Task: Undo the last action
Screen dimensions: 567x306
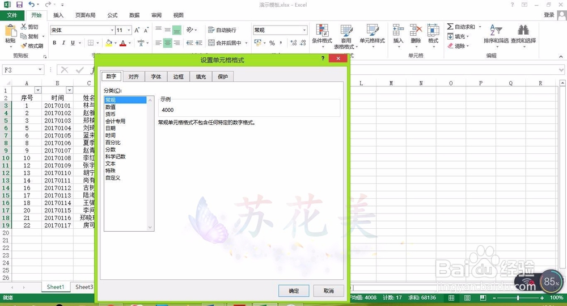Action: tap(32, 5)
